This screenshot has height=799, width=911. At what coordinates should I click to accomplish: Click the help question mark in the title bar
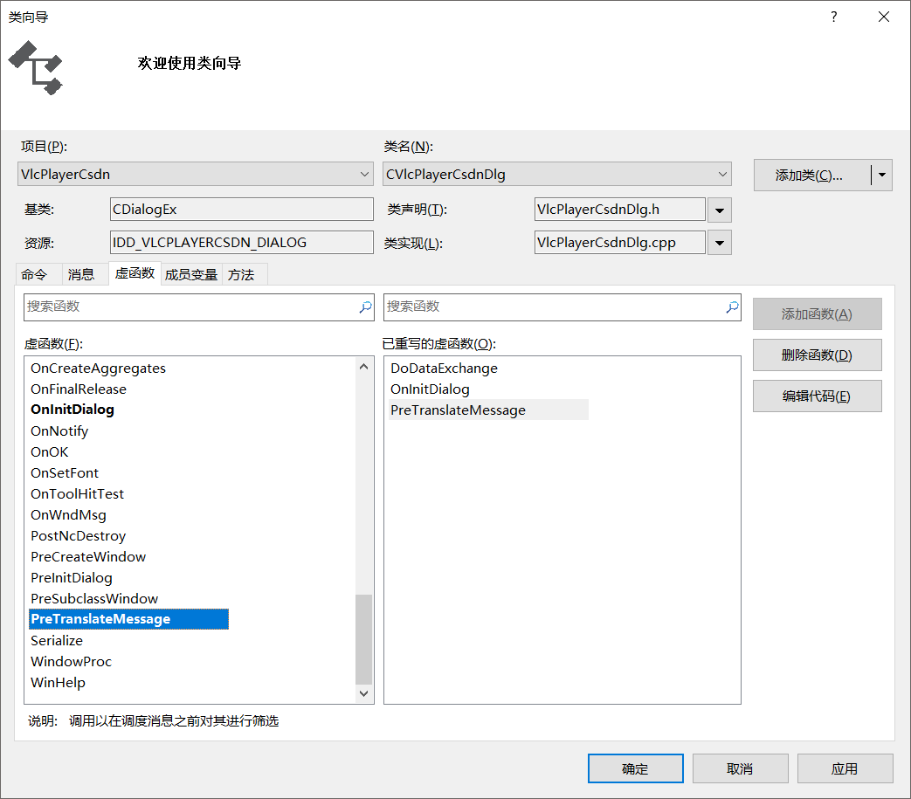pos(834,17)
